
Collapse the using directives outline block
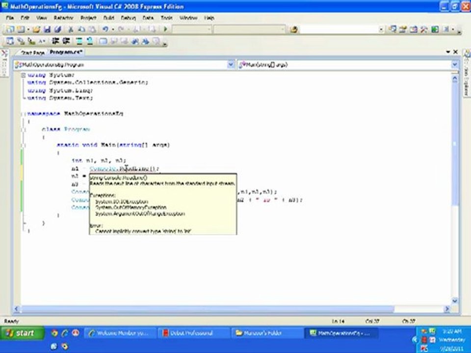23,75
